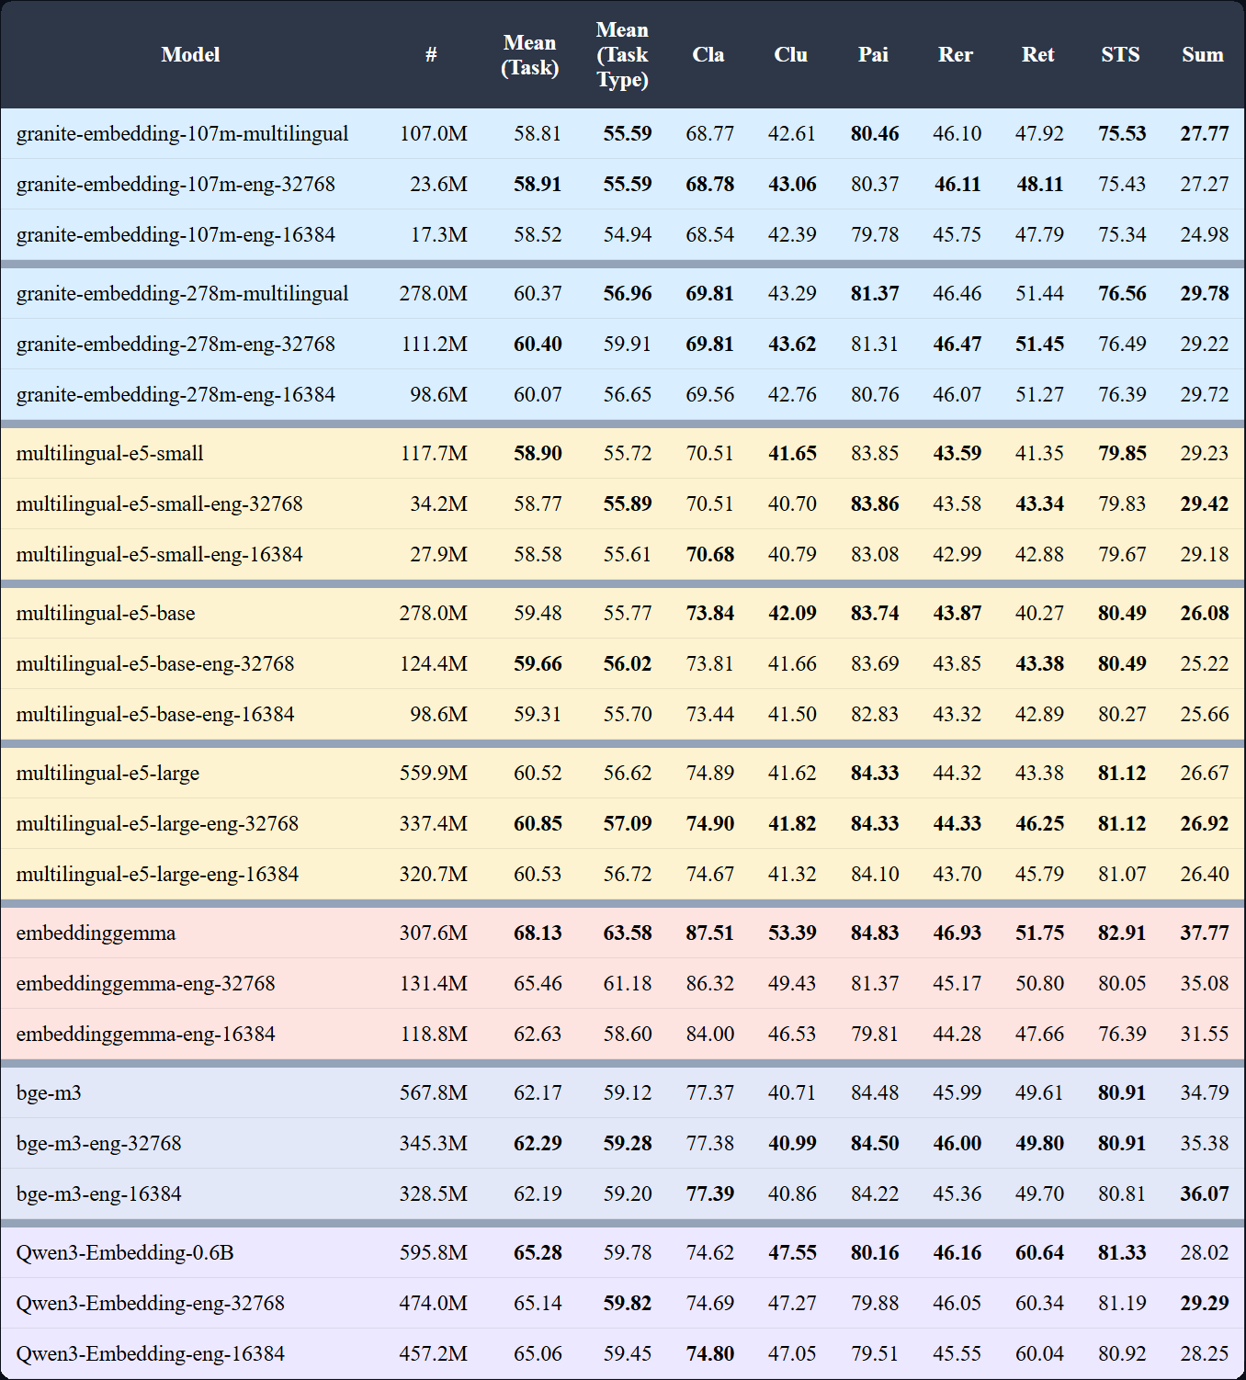Click 117.7M parameter count cell
Screen dimensions: 1246x1380
pos(434,454)
